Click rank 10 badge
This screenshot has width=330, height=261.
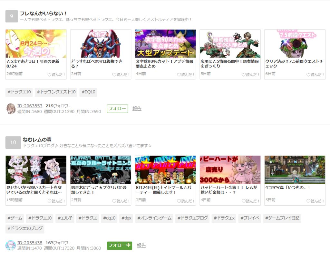(x=13, y=143)
